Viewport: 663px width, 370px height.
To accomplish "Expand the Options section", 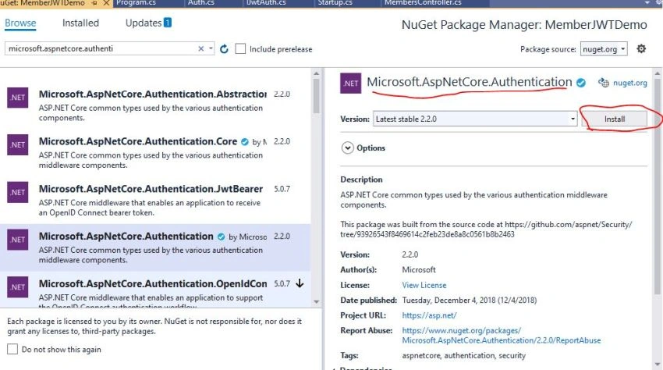I will (348, 148).
